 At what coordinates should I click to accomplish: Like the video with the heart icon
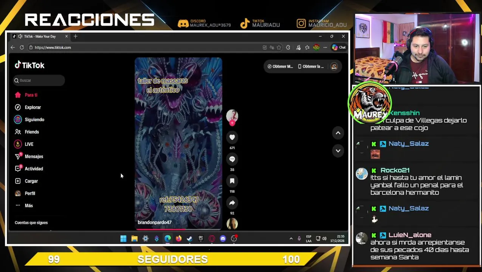tap(232, 138)
